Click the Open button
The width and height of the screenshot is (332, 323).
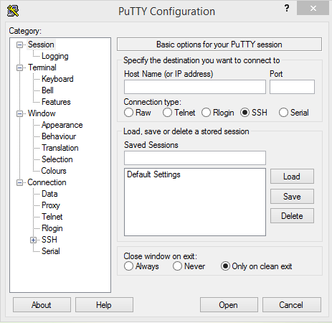(x=229, y=305)
